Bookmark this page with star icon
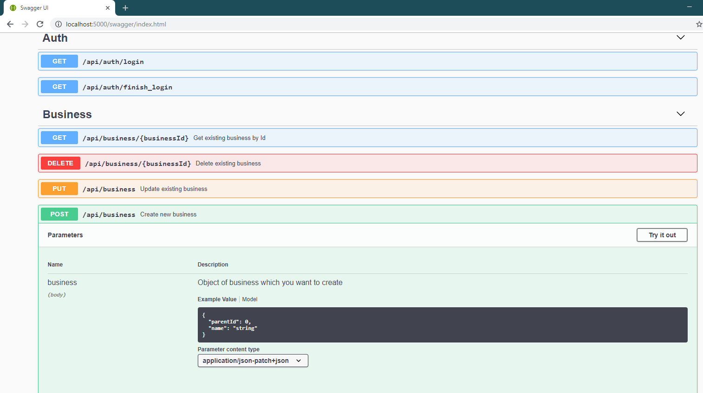The image size is (703, 393). click(x=699, y=24)
